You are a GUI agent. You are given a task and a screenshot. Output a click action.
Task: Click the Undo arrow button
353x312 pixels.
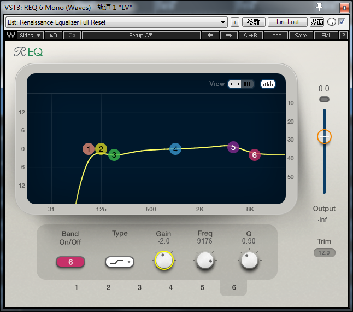coord(54,36)
